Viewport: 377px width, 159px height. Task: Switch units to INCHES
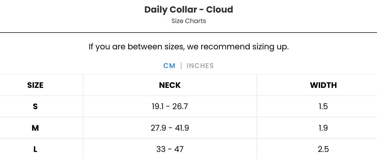point(200,66)
